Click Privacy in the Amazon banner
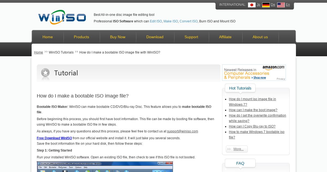The image size is (327, 172). tap(281, 79)
